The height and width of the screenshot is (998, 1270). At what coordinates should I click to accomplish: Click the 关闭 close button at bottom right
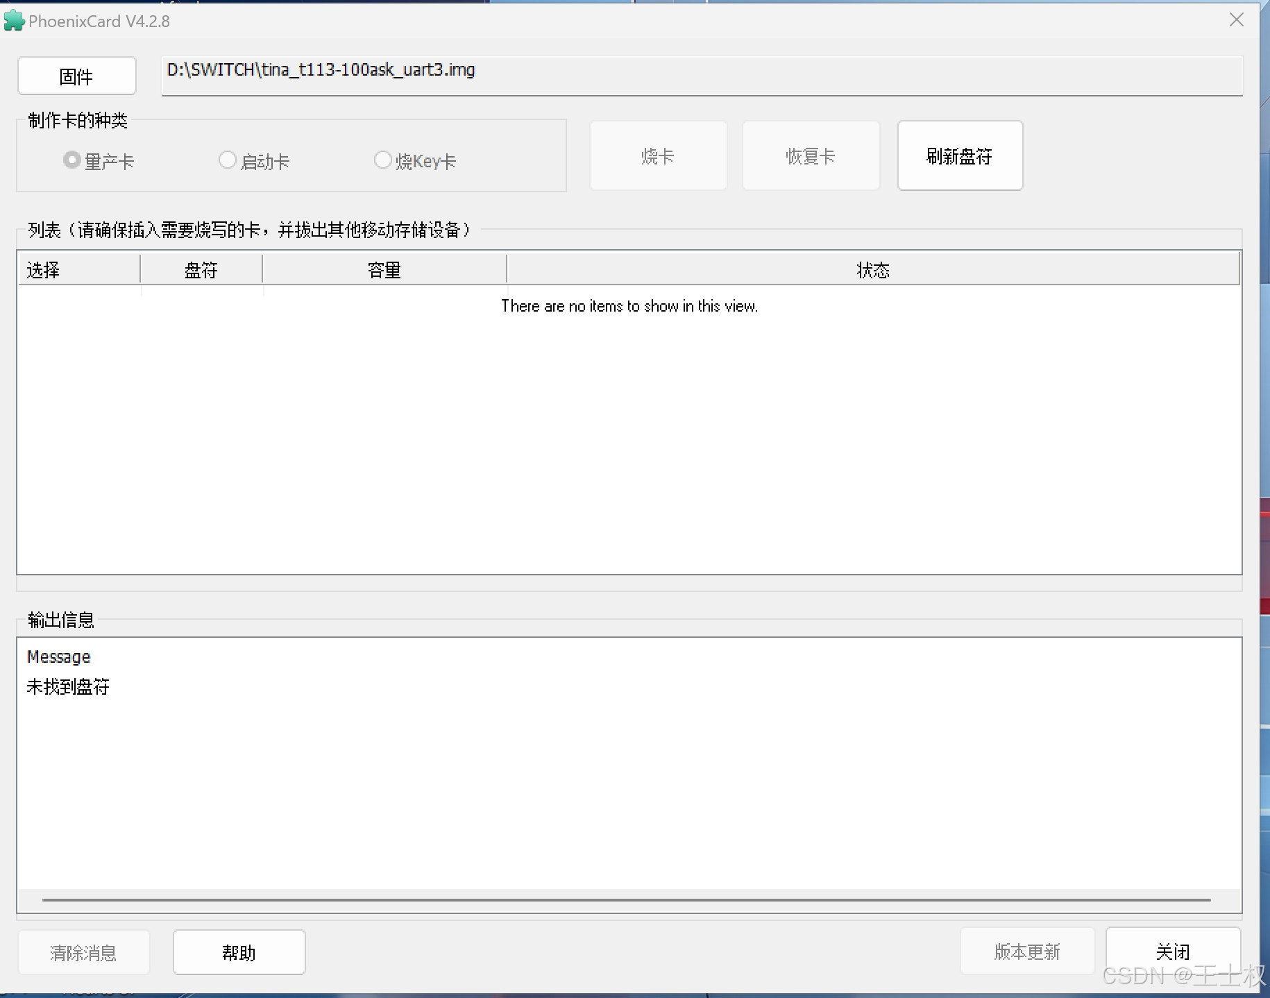coord(1173,952)
